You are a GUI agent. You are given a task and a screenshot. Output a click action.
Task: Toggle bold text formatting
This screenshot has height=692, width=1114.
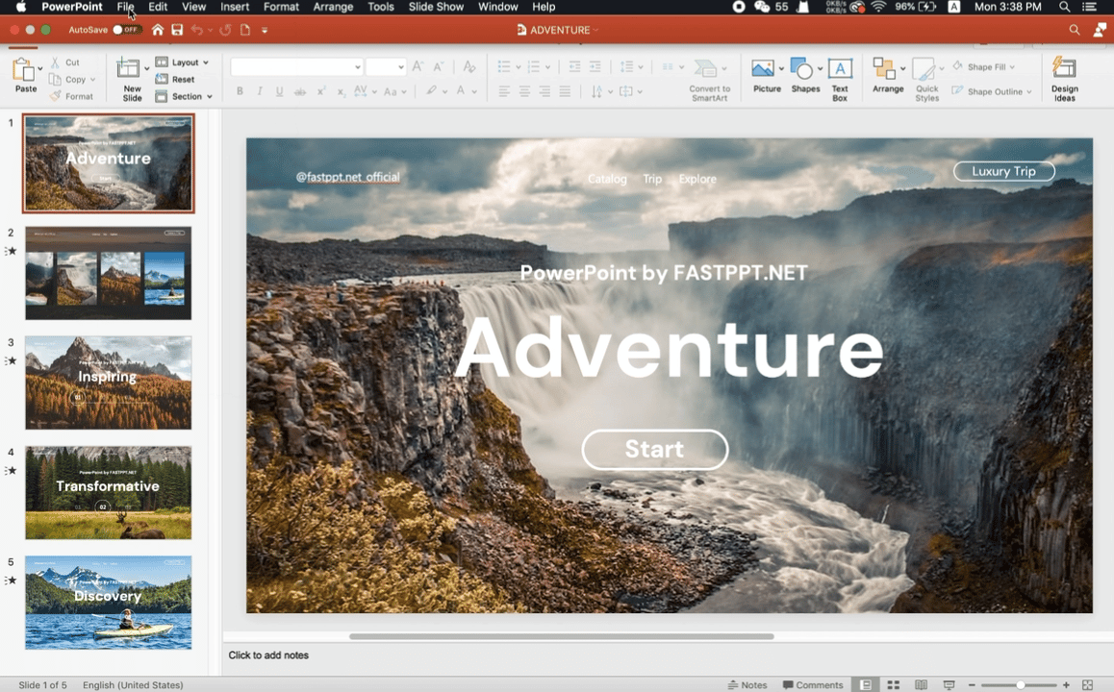click(x=240, y=91)
